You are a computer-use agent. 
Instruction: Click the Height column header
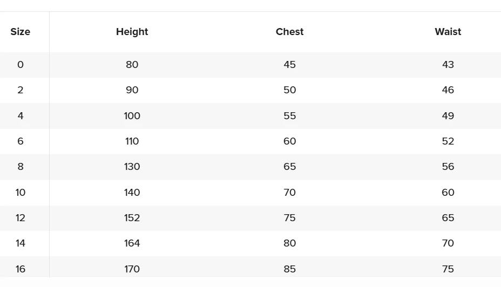tap(132, 32)
